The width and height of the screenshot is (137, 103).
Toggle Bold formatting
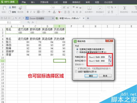point(28,12)
